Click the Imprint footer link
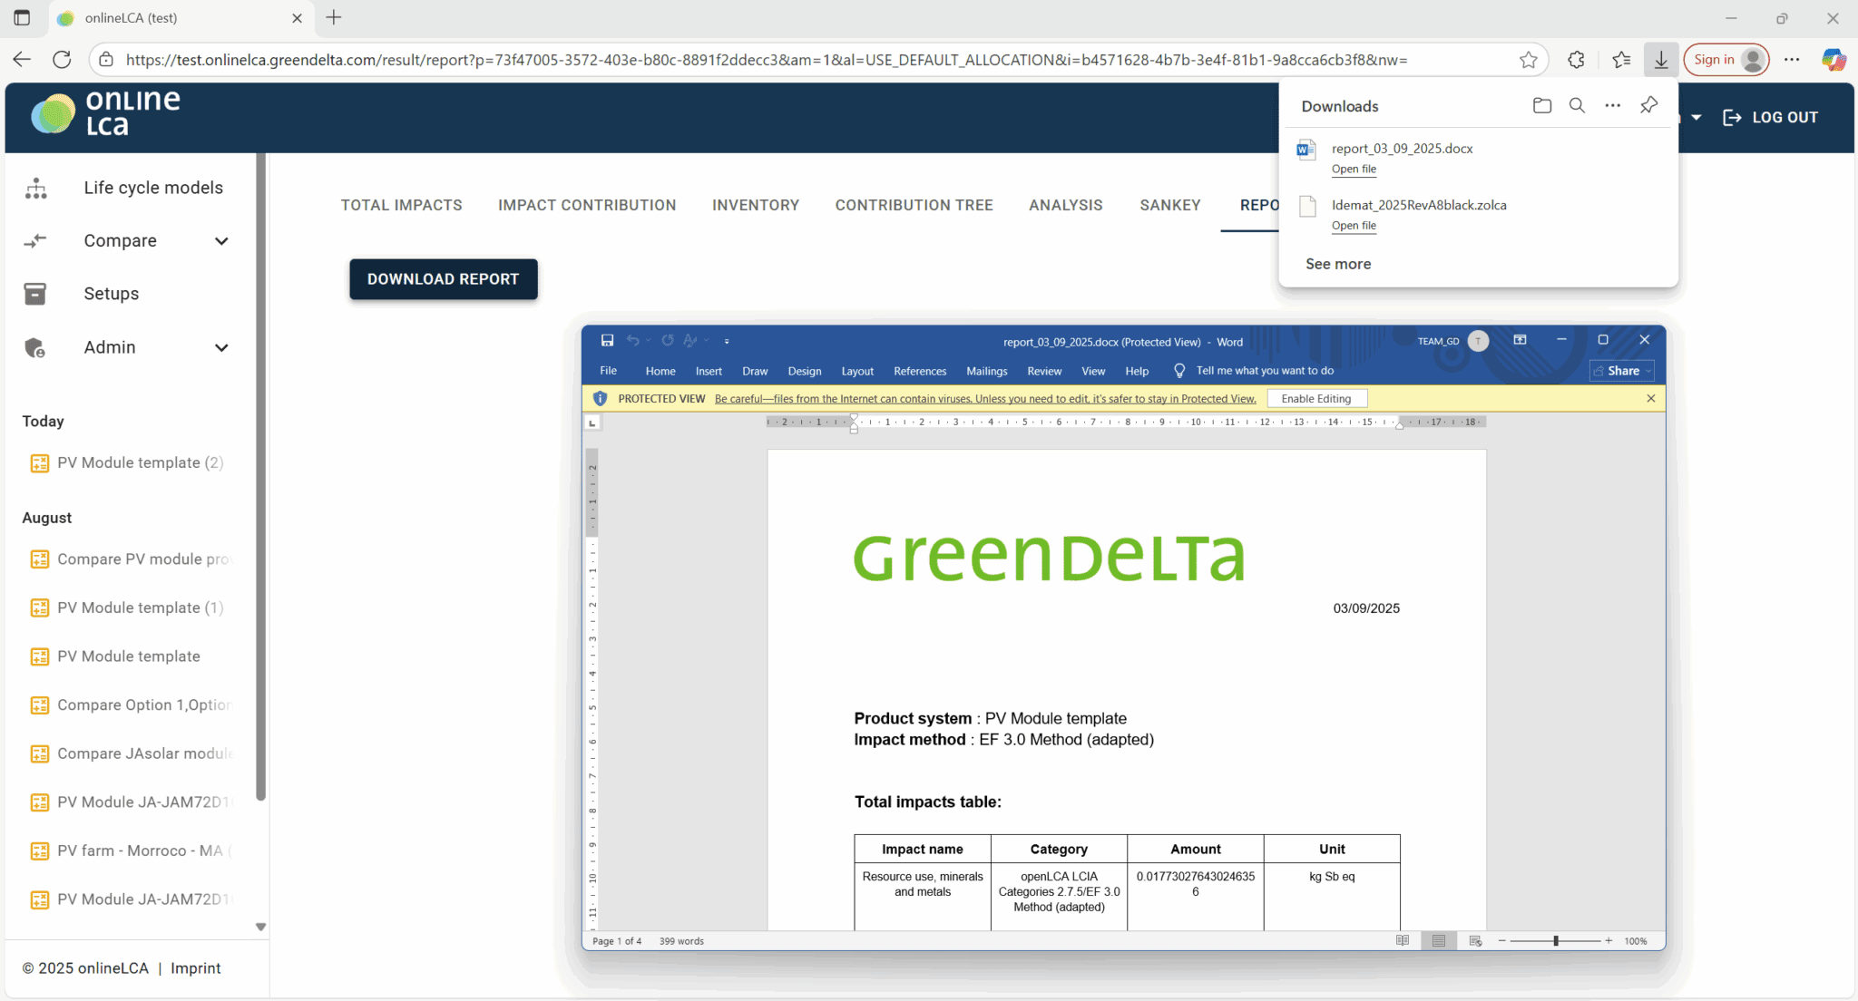Screen dimensions: 1858x1001 pos(195,968)
